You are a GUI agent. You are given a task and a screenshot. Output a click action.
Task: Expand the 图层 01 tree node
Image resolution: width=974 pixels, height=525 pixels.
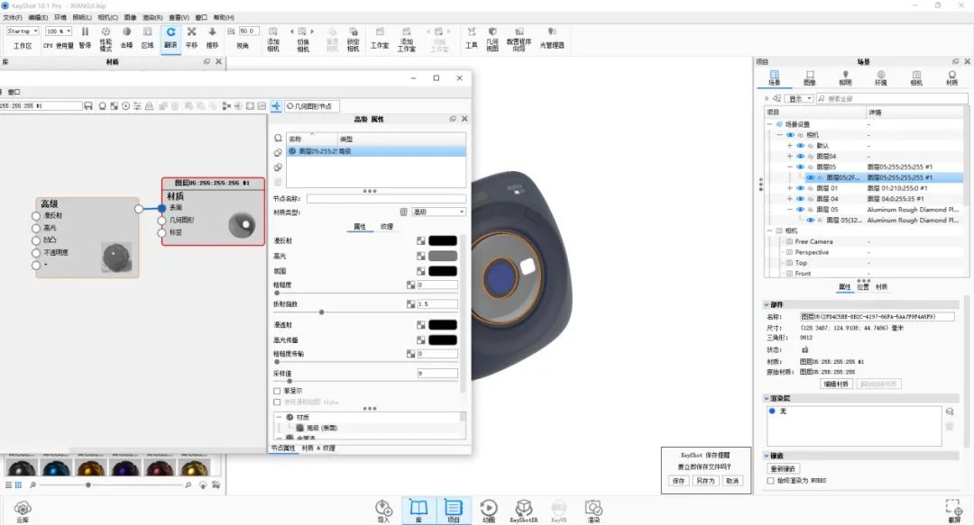(x=790, y=188)
